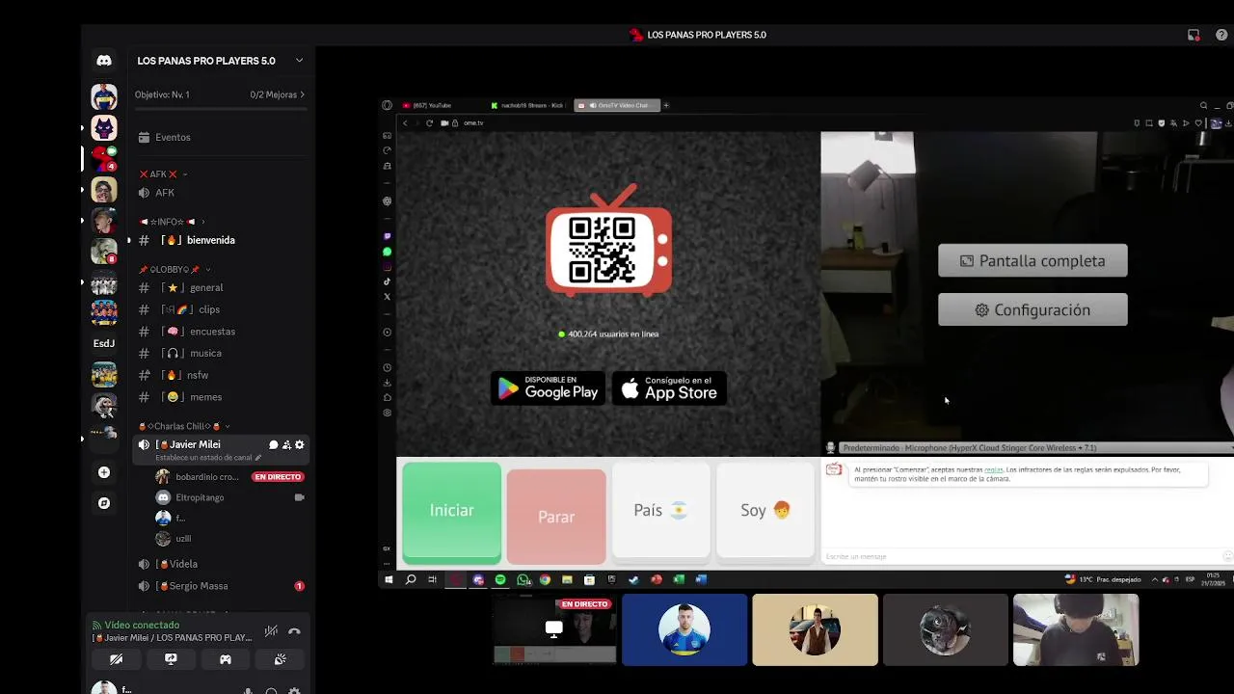The image size is (1234, 694).
Task: Click reload icon in streamed browser toolbar
Action: (429, 122)
